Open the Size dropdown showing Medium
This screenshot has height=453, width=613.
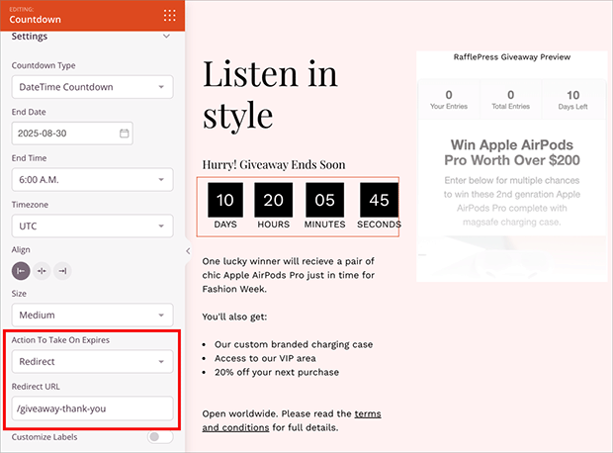[92, 315]
